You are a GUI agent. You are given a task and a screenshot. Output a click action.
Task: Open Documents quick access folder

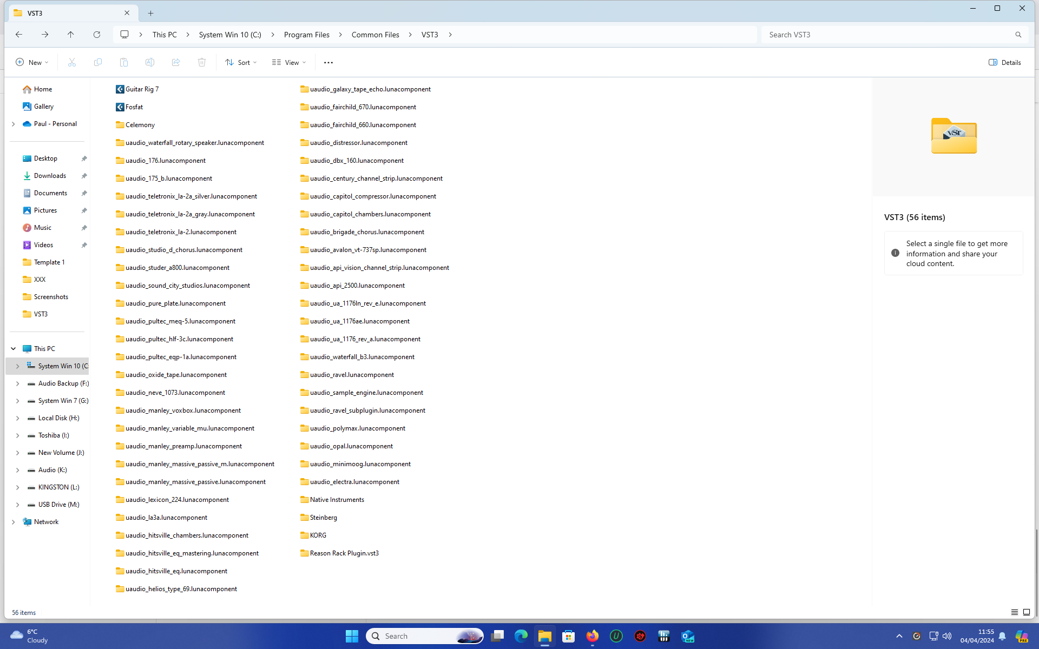tap(50, 193)
